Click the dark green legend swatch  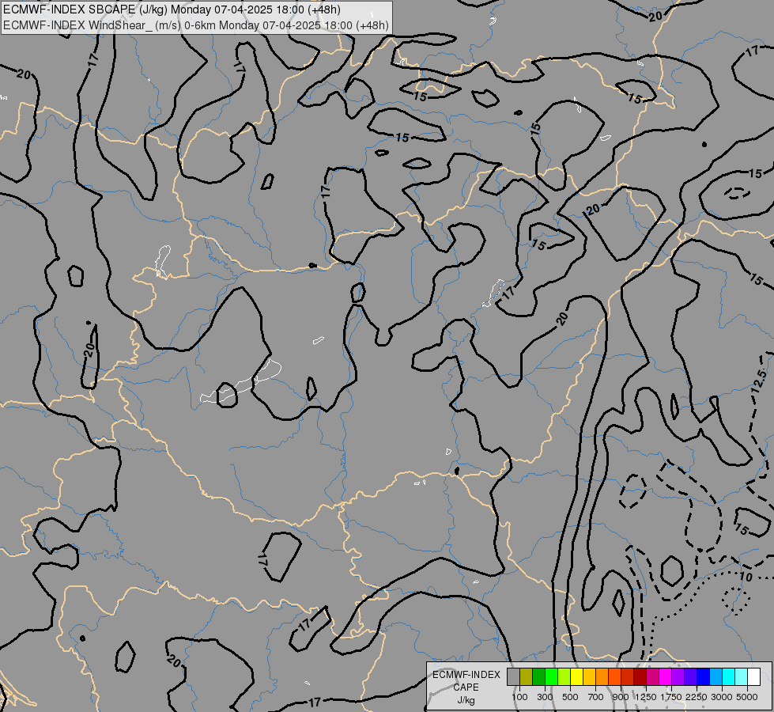coord(538,676)
